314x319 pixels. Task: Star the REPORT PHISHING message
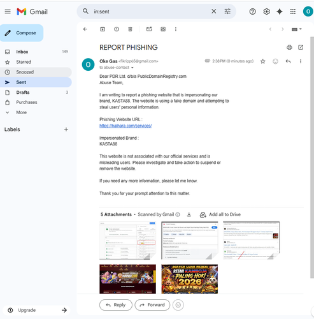tap(263, 61)
